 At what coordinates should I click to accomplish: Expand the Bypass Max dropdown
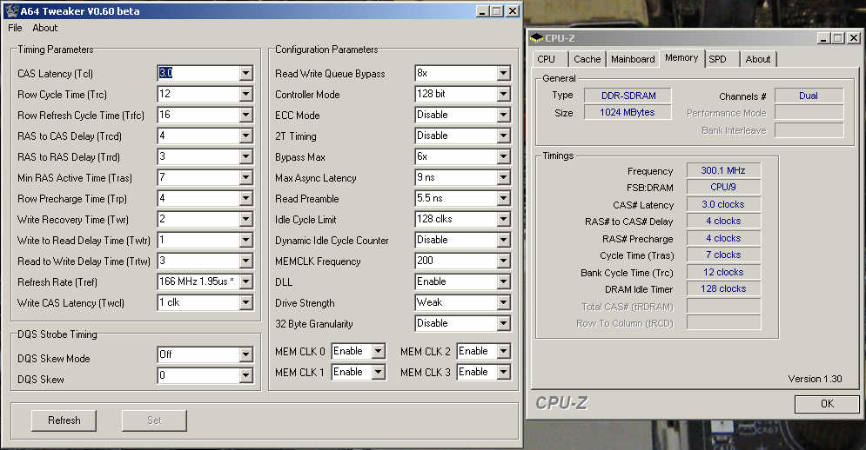pos(503,157)
